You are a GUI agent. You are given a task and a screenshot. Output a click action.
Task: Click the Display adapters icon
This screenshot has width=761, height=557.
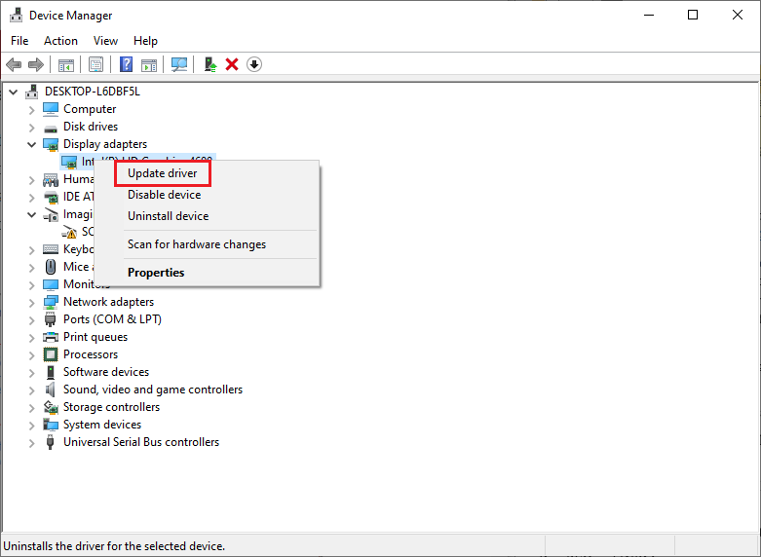point(51,144)
